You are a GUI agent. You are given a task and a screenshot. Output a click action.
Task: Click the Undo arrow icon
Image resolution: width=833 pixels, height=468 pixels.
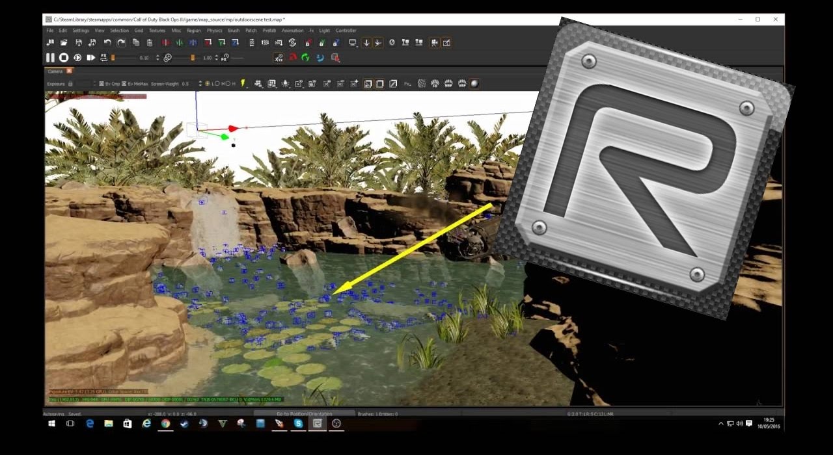tap(107, 42)
